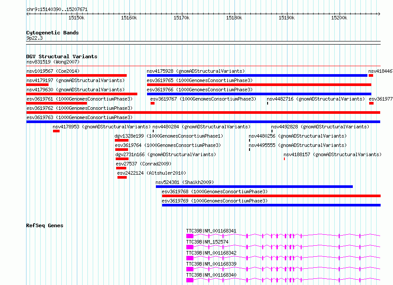Click the nsv4178953 small red bar
The height and width of the screenshot is (285, 393).
point(56,131)
